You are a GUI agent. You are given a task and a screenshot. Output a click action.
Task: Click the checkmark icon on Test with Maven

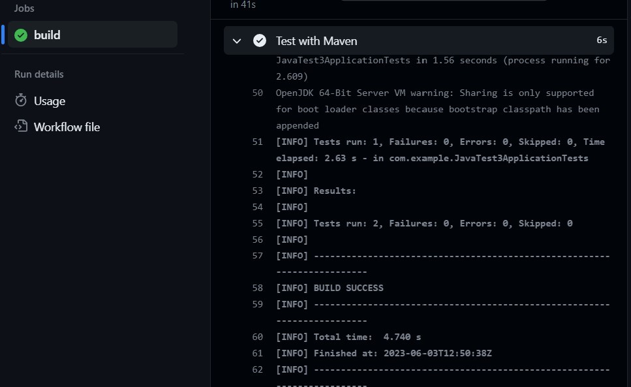point(260,40)
